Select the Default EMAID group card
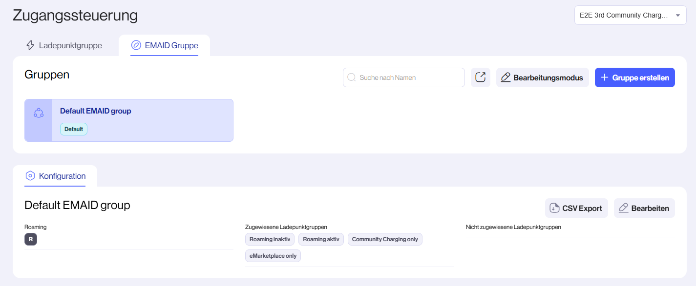This screenshot has width=696, height=286. coord(128,120)
